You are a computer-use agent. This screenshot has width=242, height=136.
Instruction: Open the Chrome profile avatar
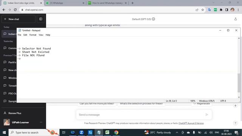[232, 10]
